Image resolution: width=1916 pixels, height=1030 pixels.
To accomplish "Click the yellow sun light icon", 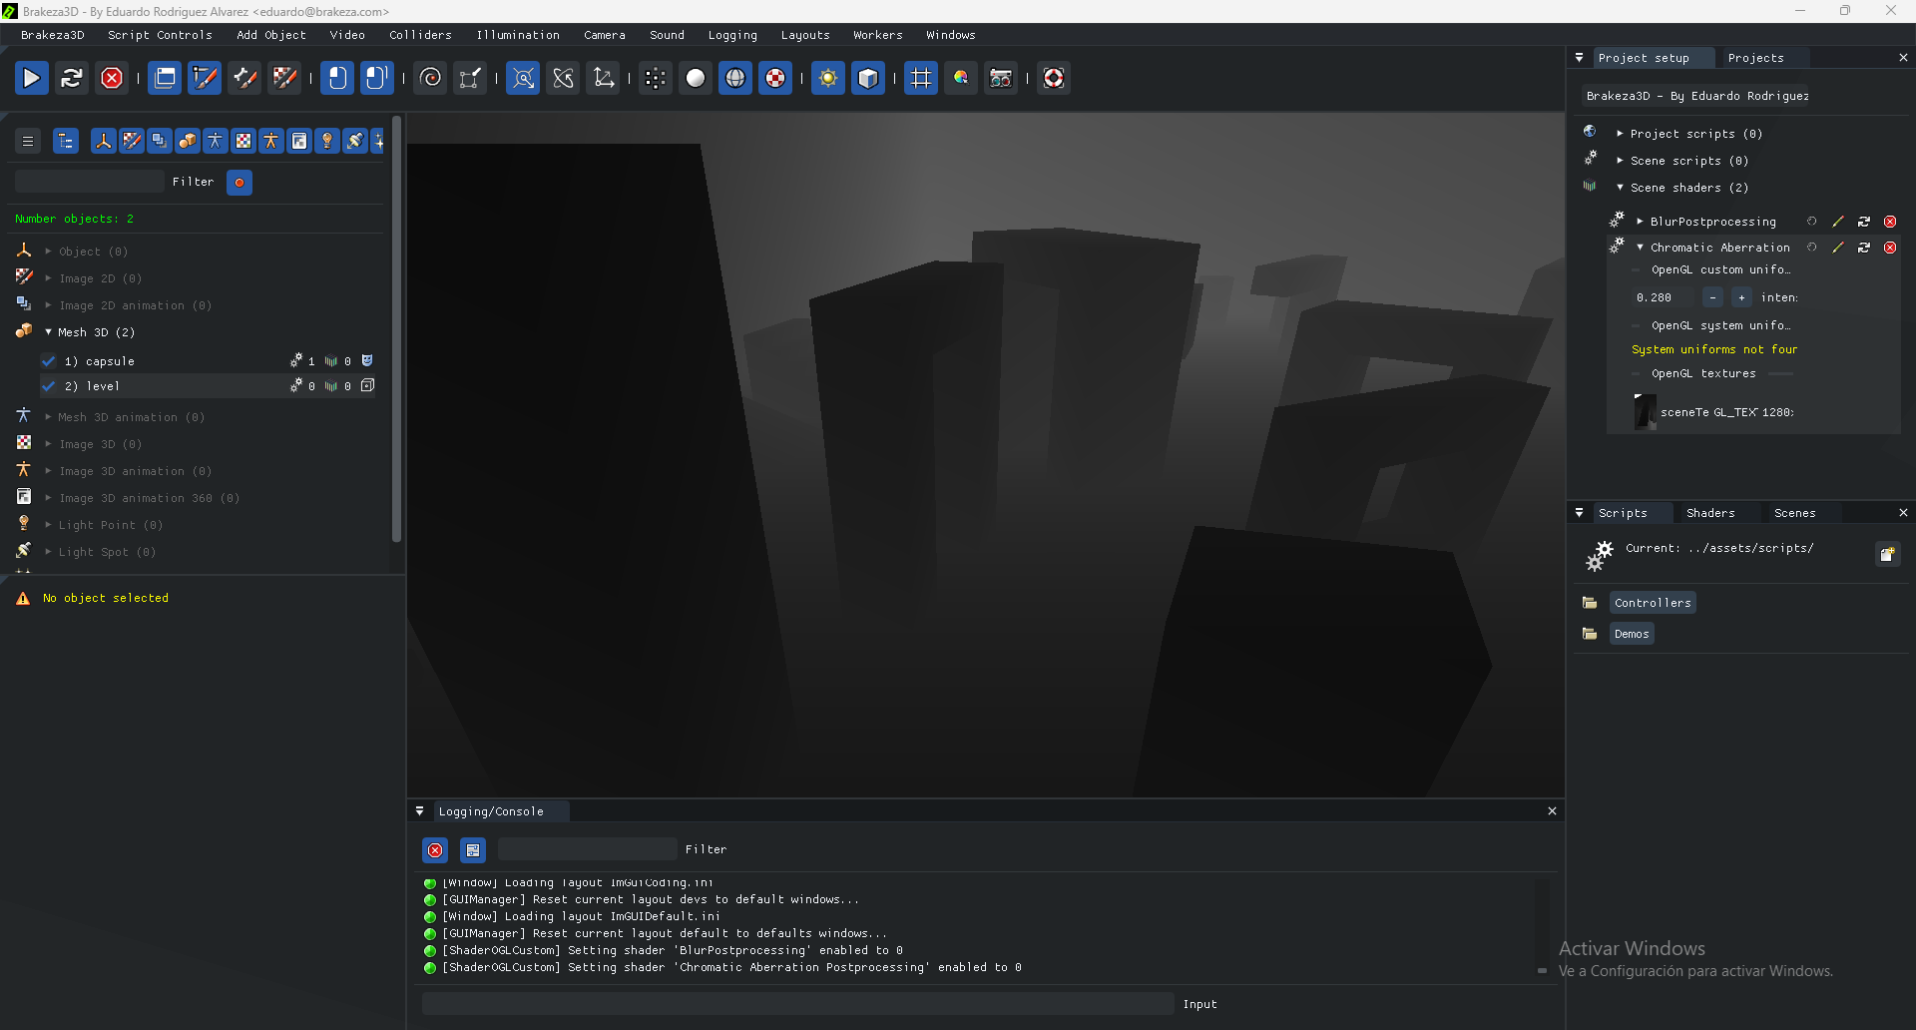I will point(827,78).
